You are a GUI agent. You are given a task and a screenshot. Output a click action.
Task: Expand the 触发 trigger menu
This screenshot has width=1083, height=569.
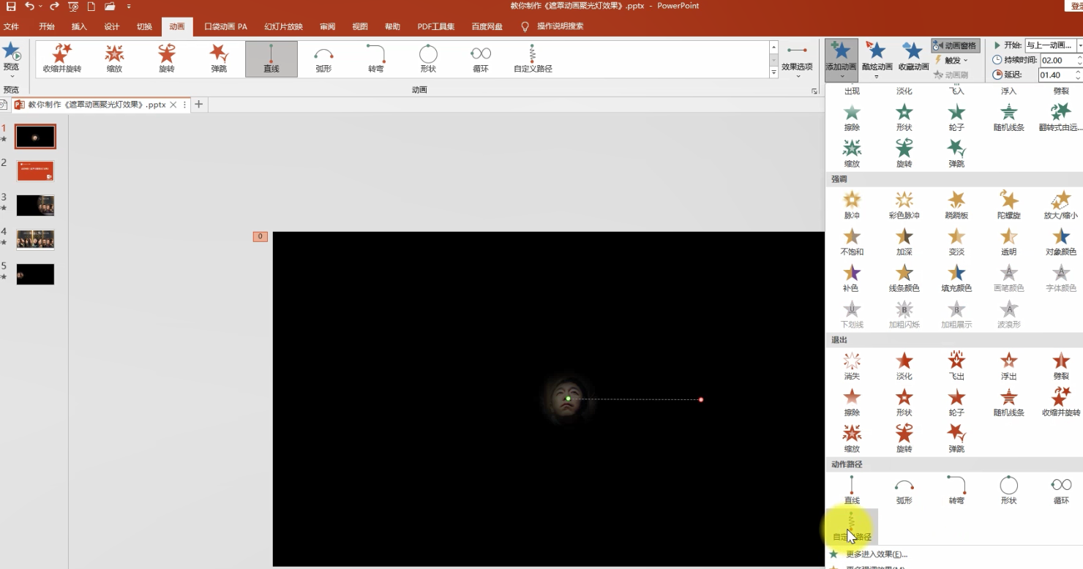[951, 60]
